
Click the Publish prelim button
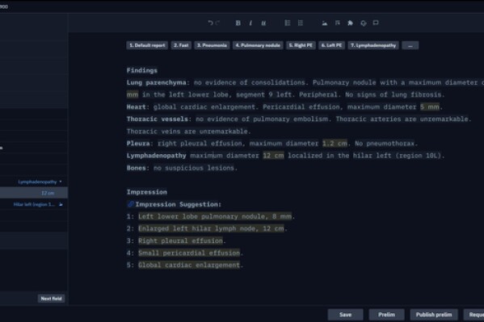pos(434,315)
